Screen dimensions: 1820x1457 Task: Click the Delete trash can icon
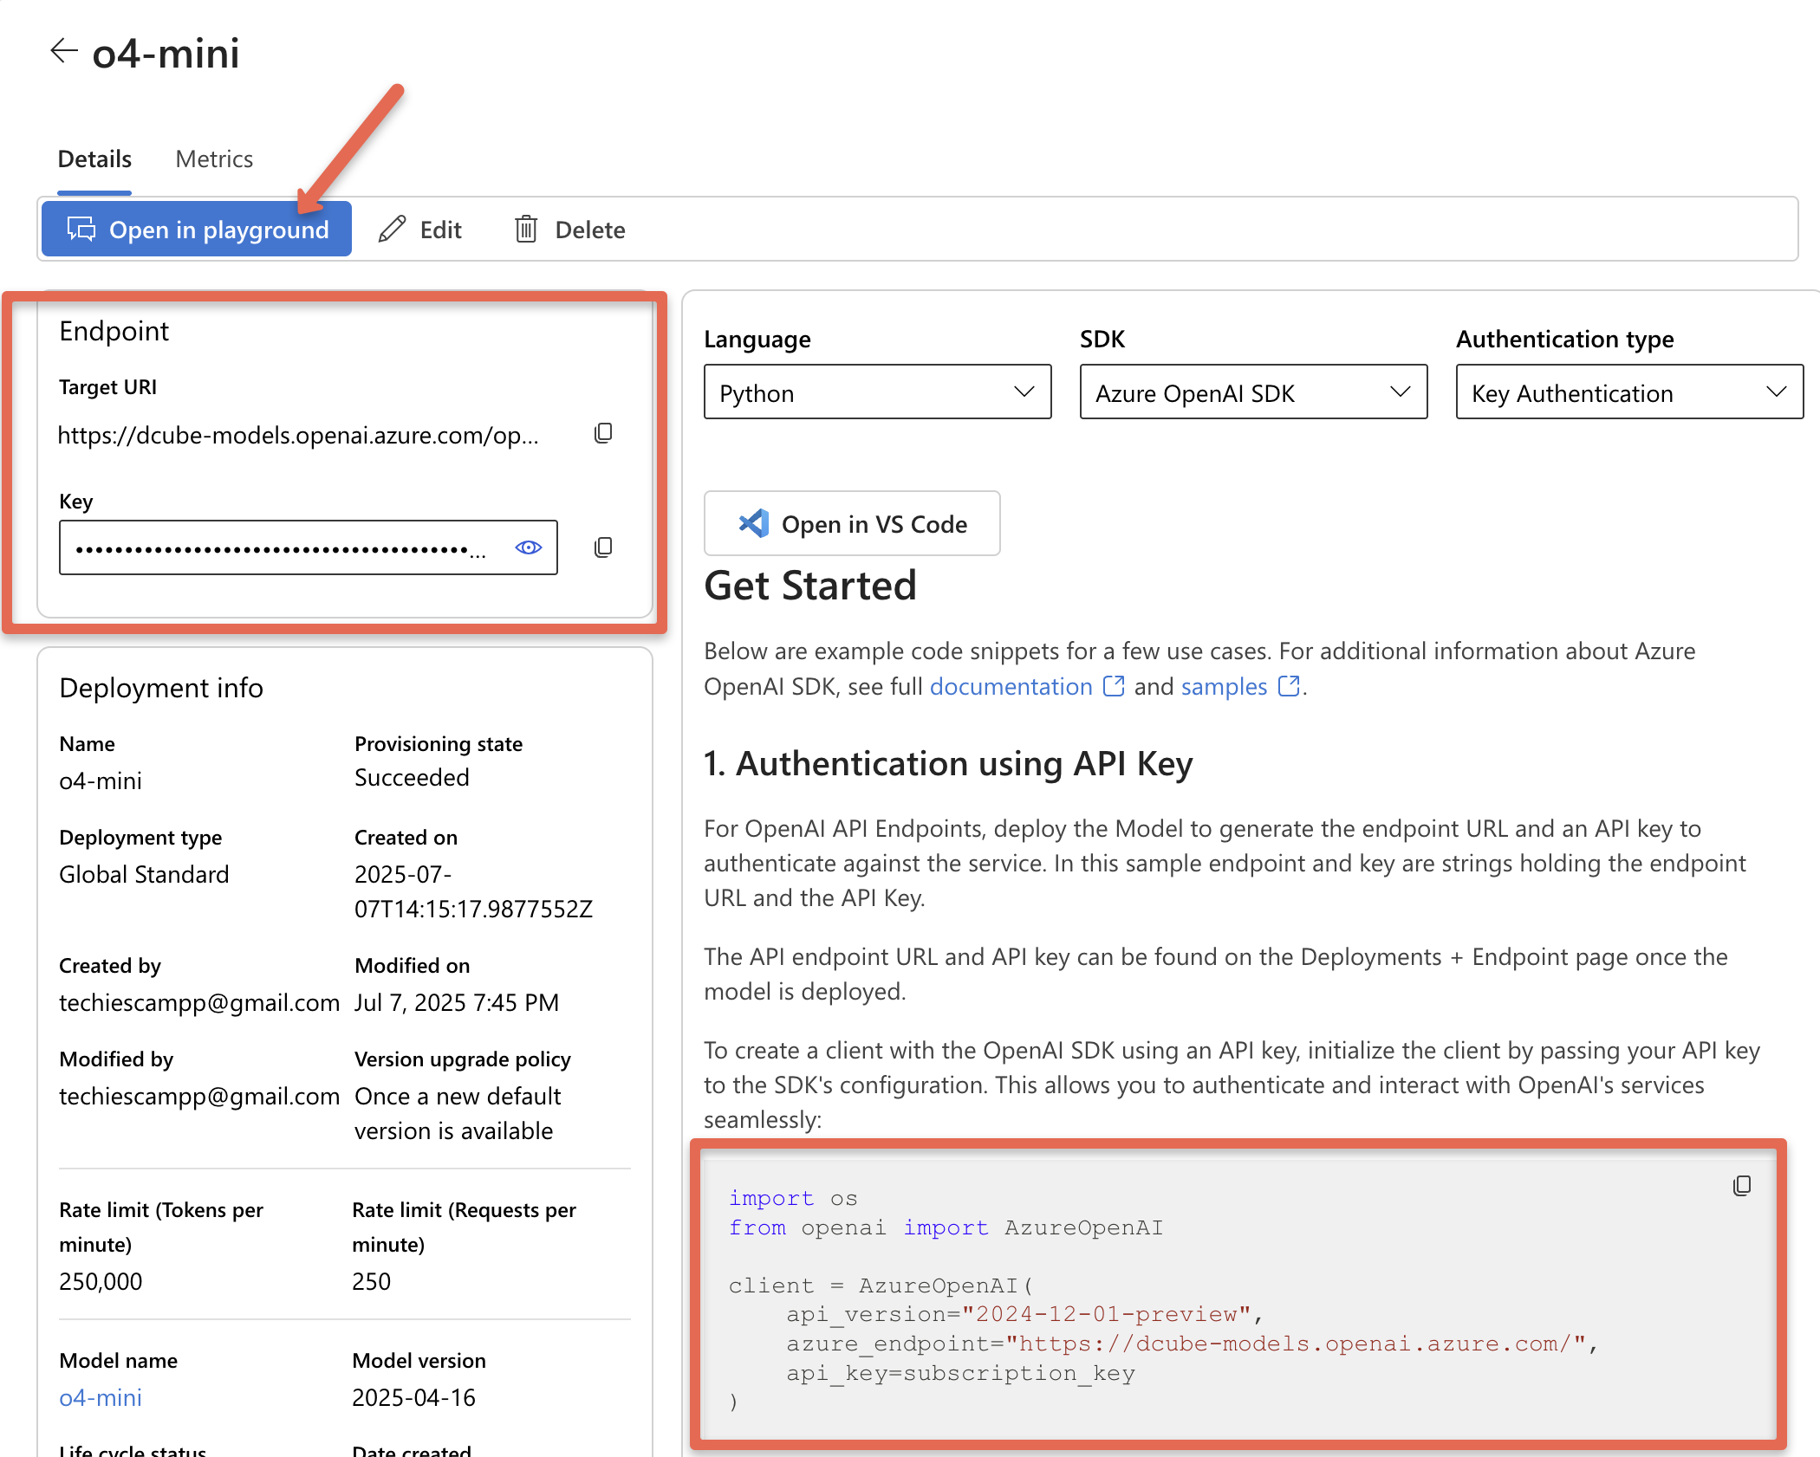(526, 230)
